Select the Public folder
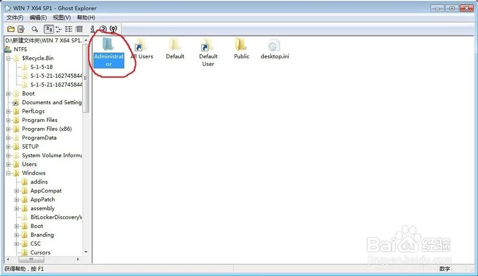Viewport: 478px width, 276px height. [241, 47]
